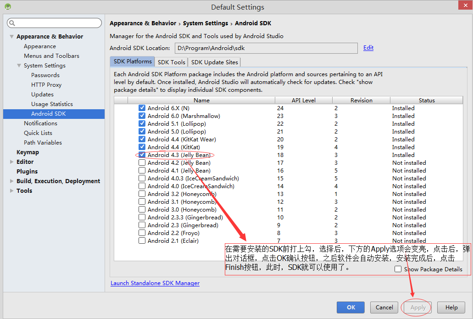Click the Android Studio logo in title bar

(8, 6)
